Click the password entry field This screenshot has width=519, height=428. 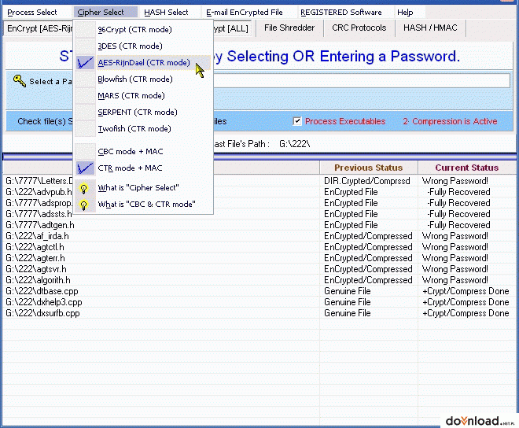tap(362, 81)
